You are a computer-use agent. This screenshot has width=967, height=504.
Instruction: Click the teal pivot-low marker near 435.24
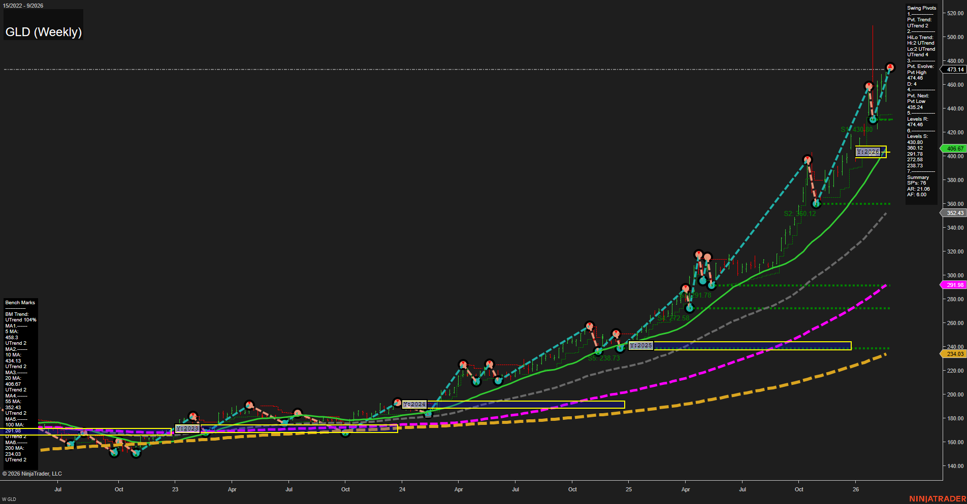point(873,120)
